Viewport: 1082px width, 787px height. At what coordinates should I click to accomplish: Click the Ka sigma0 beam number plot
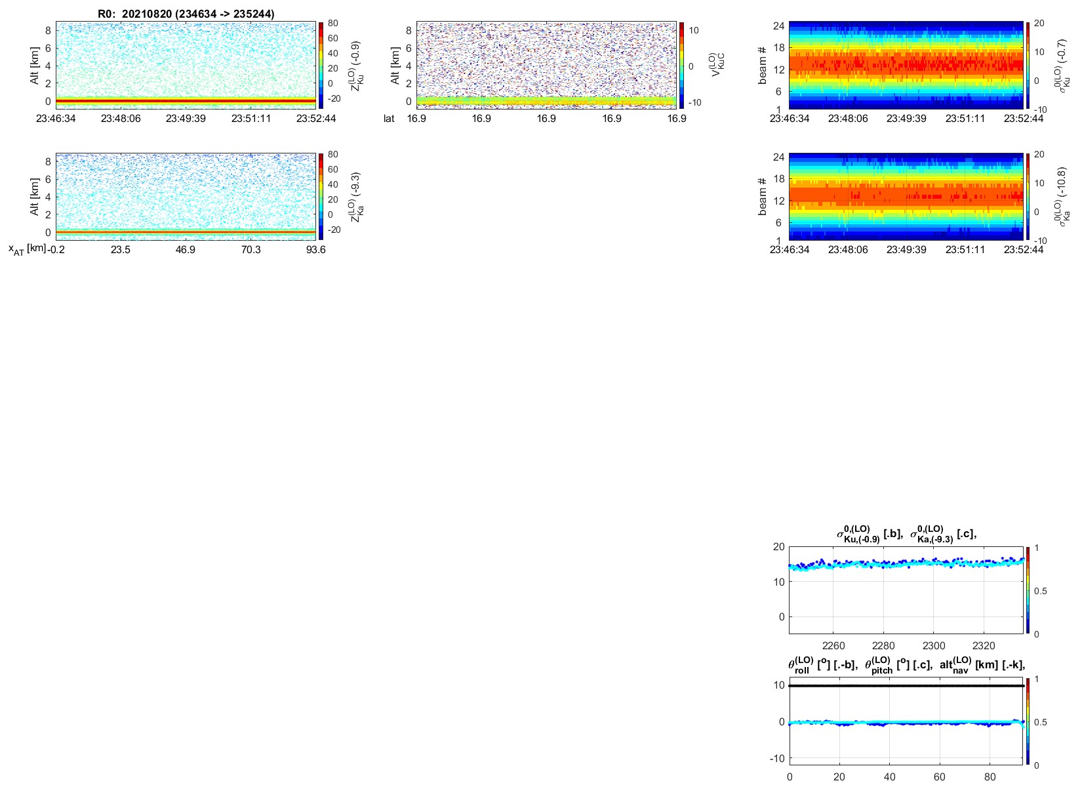[906, 196]
